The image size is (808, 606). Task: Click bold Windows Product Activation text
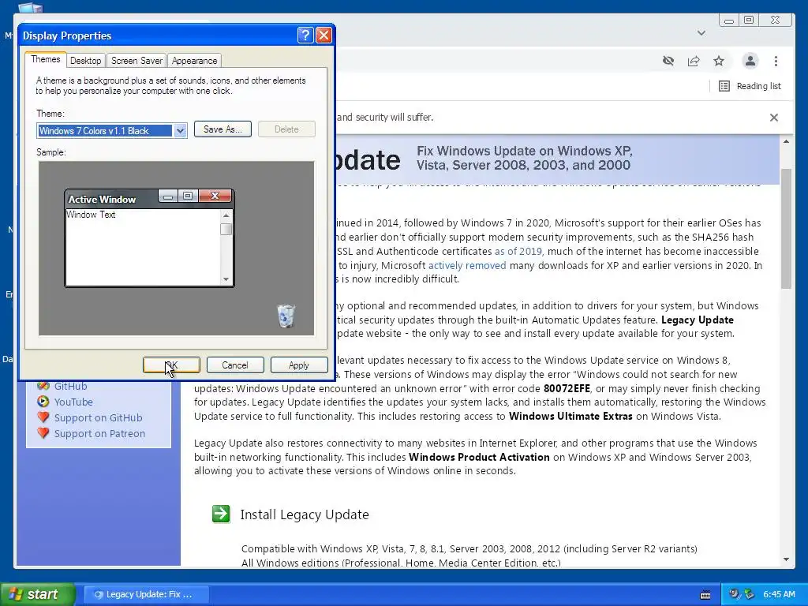479,457
